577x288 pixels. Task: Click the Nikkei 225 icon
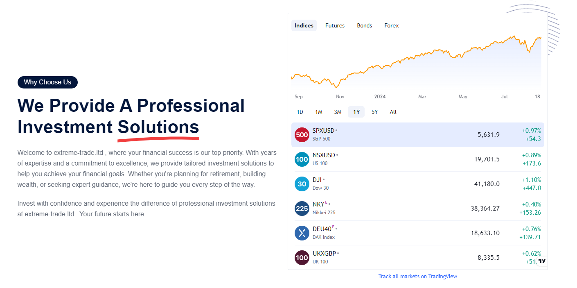(x=302, y=209)
